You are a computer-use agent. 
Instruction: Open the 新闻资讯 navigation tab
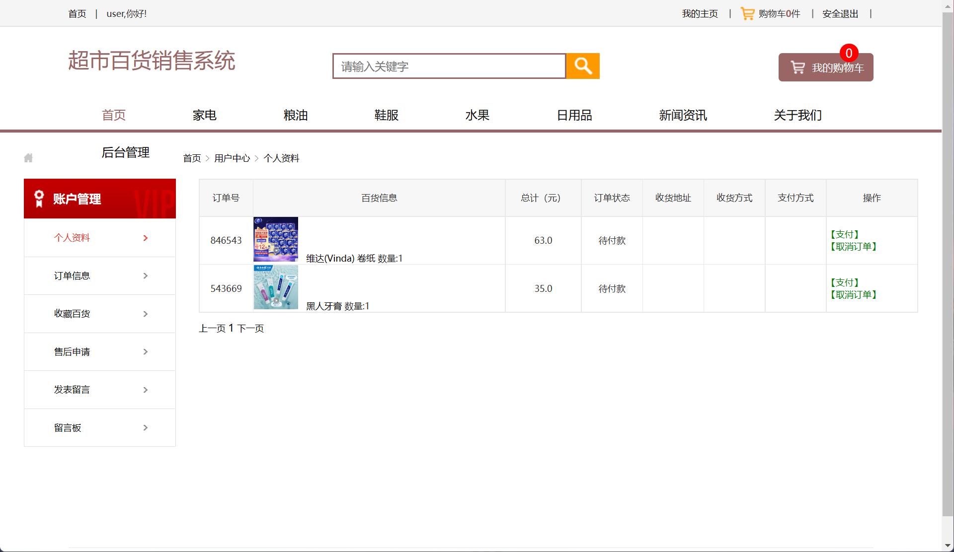683,115
